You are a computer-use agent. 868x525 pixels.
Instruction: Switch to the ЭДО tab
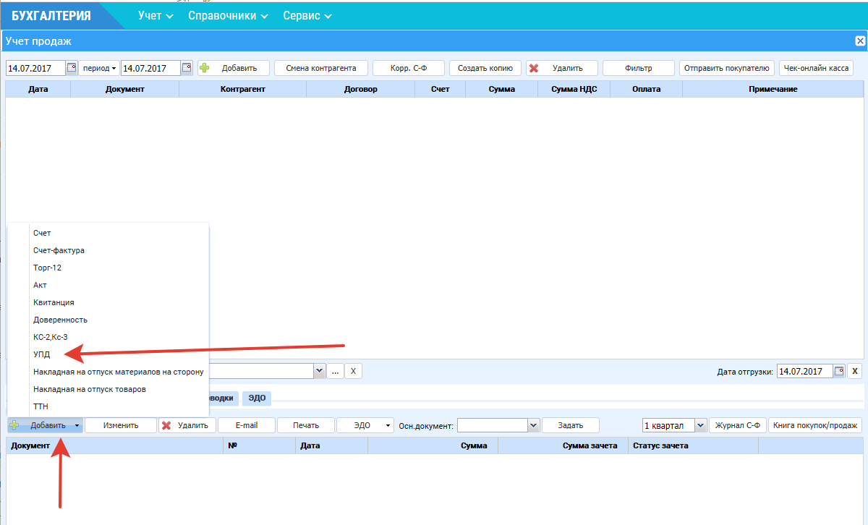256,398
